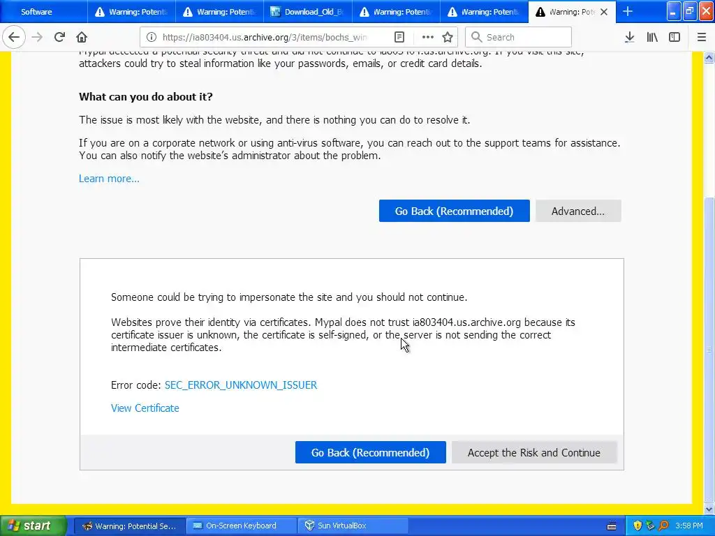The height and width of the screenshot is (536, 715).
Task: Click the 3:58 PM system clock
Action: [x=689, y=526]
